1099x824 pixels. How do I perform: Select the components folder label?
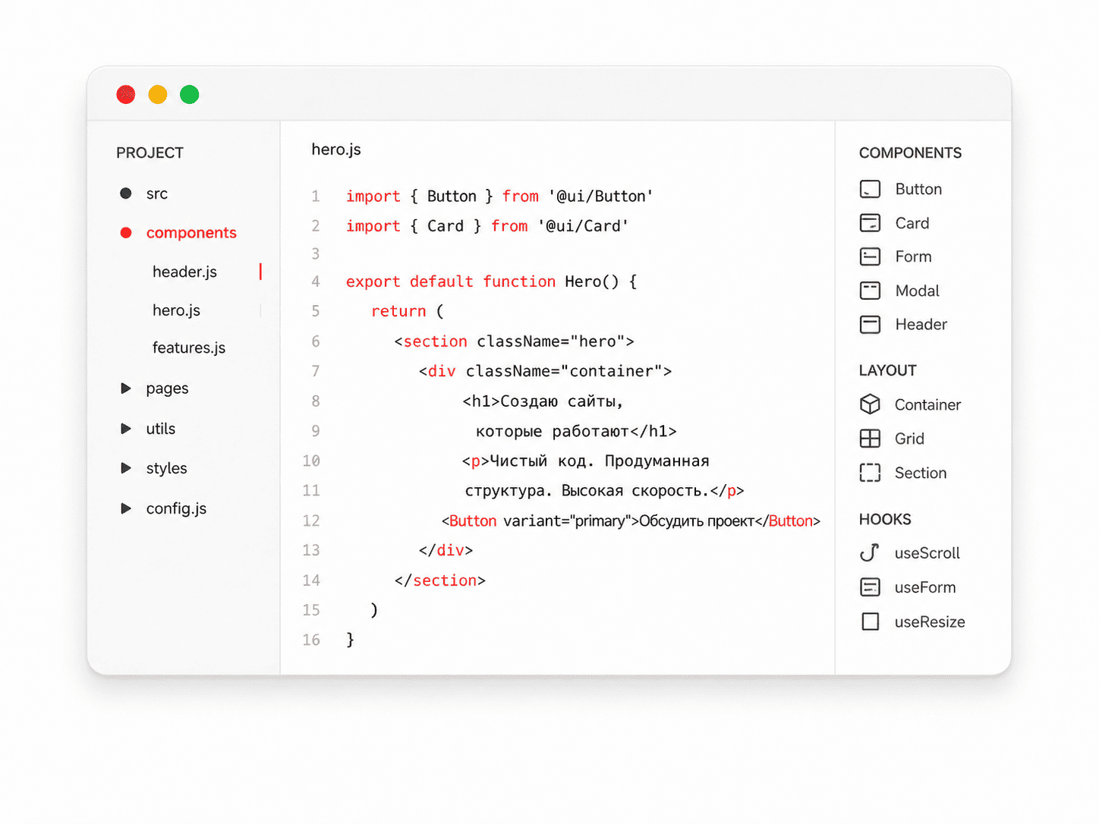191,233
